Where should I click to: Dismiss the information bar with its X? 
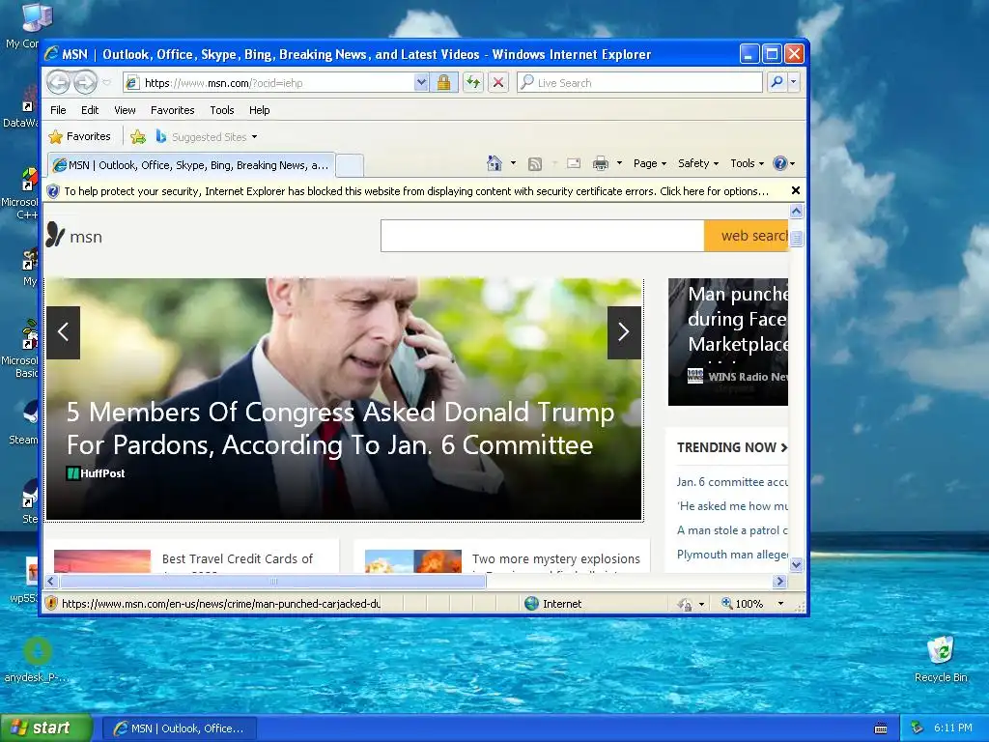point(796,190)
